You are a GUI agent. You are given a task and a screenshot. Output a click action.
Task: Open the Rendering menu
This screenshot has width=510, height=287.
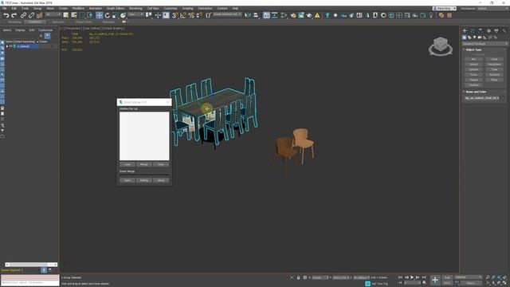135,8
